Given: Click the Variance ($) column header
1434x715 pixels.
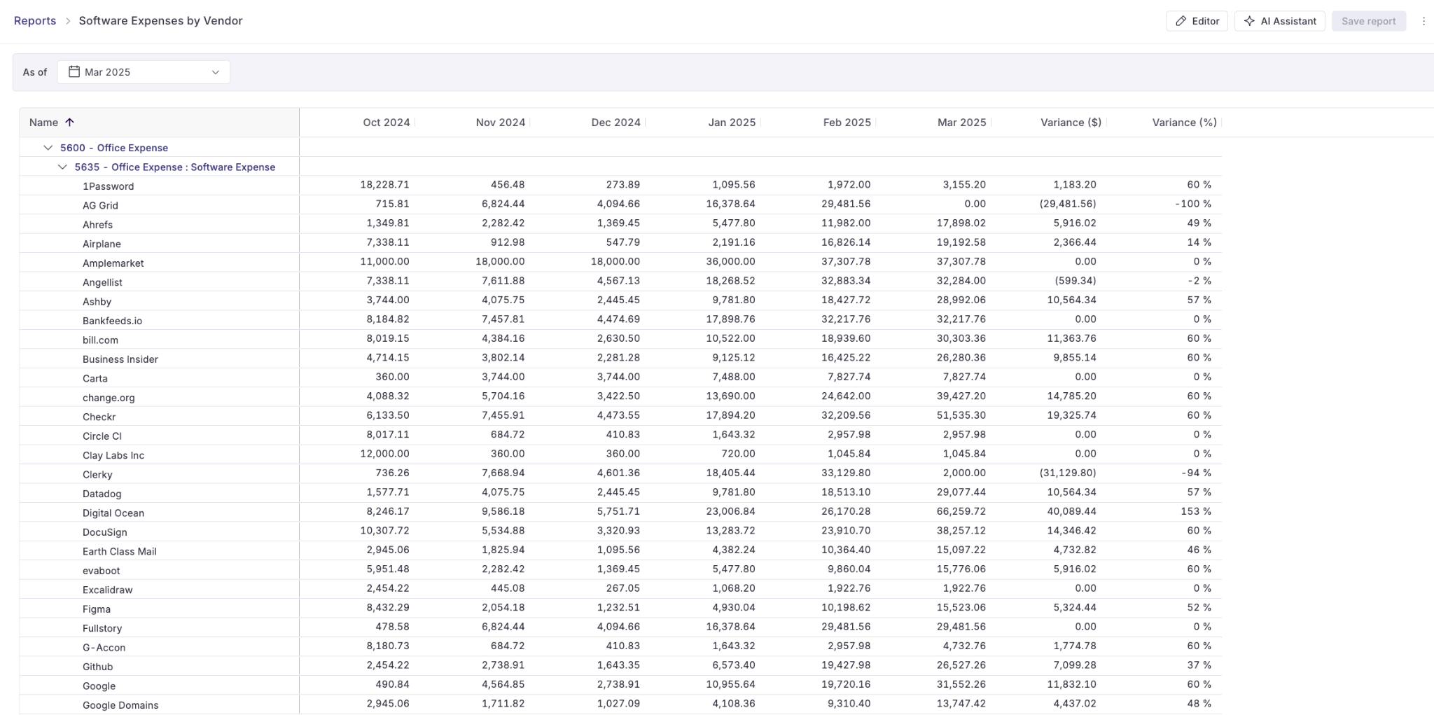Looking at the screenshot, I should (x=1071, y=123).
